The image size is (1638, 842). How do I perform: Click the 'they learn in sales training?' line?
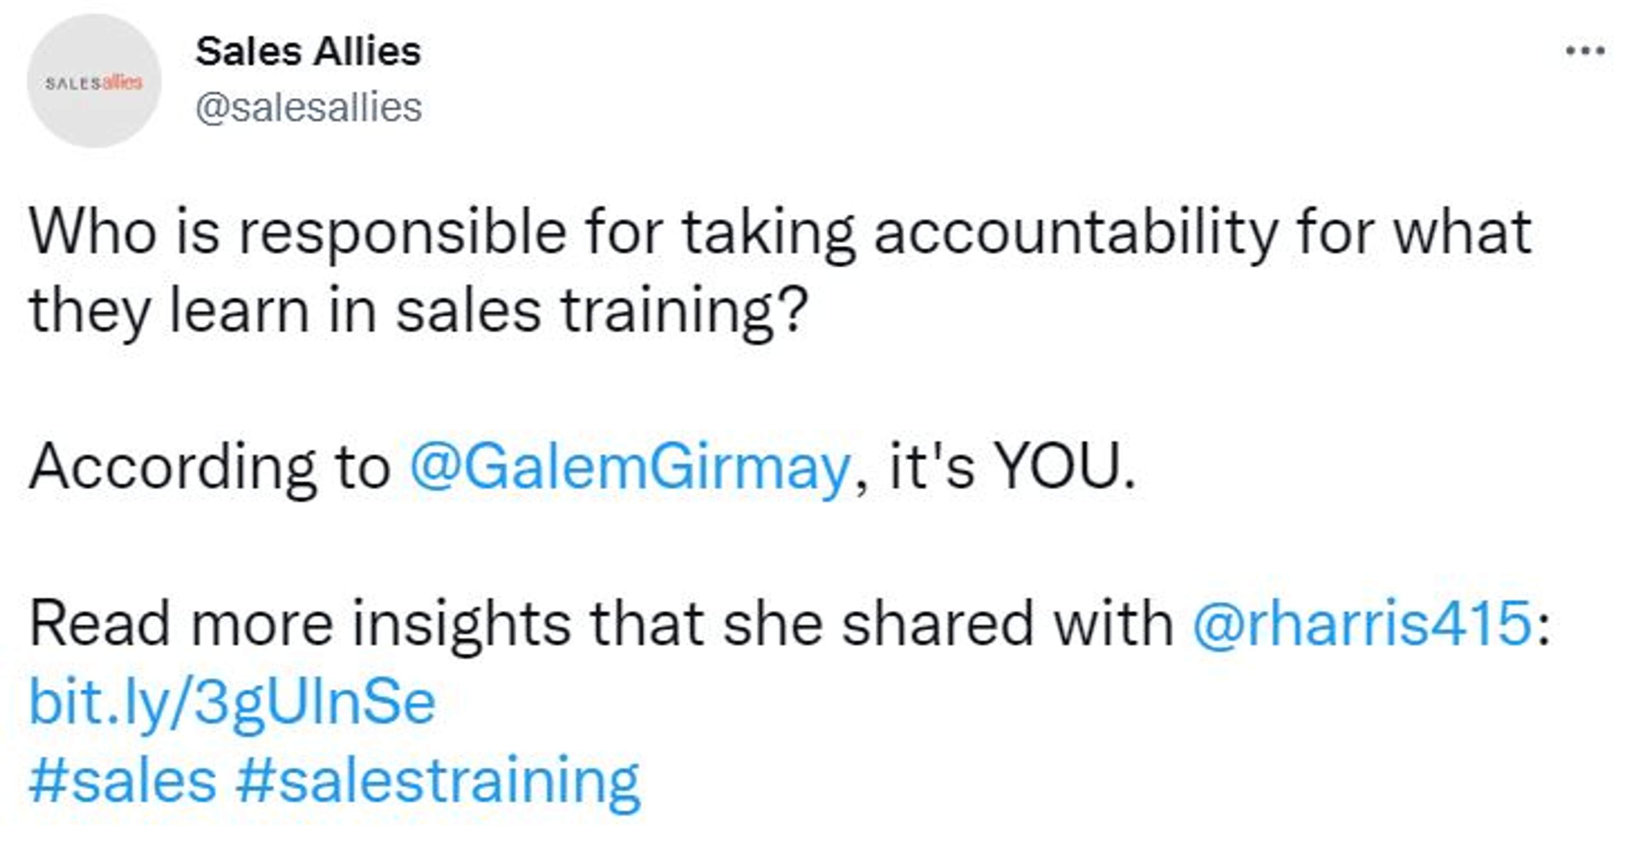(x=418, y=311)
